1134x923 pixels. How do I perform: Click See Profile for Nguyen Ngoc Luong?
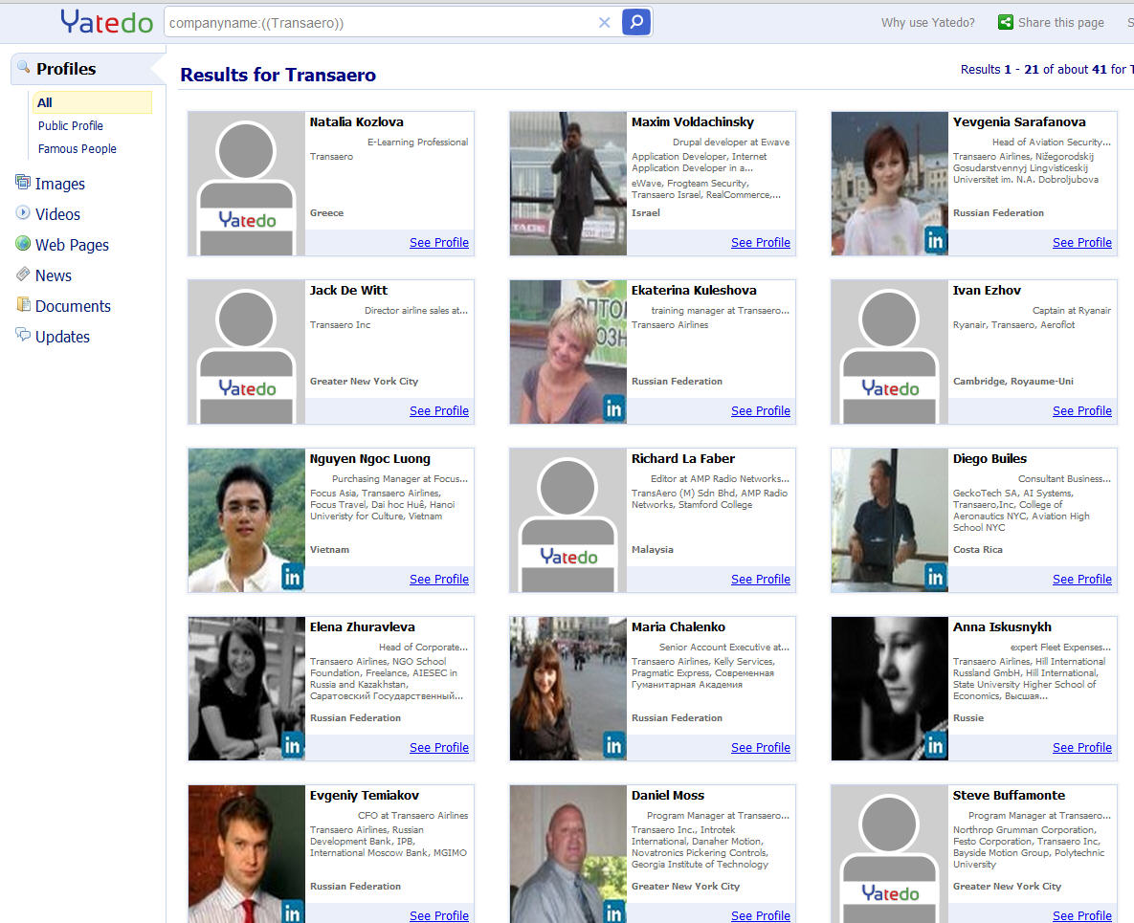coord(439,580)
